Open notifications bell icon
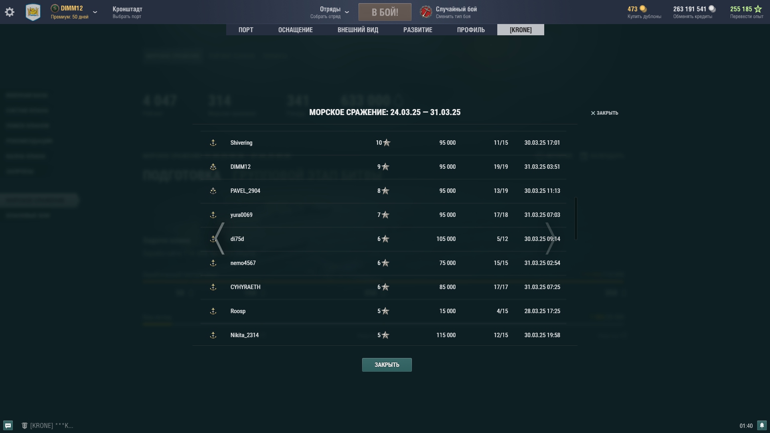 click(762, 425)
